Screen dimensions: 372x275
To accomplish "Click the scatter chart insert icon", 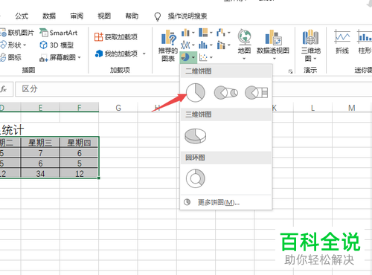I will pos(203,57).
